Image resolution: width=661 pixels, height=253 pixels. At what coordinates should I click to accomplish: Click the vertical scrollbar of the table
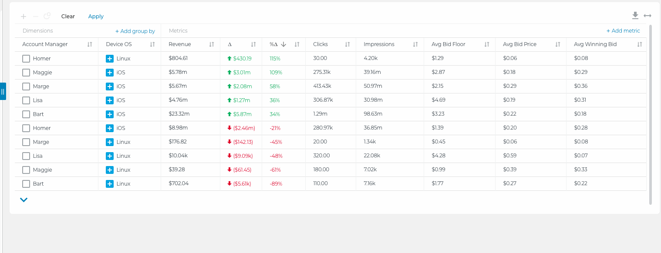(651, 114)
